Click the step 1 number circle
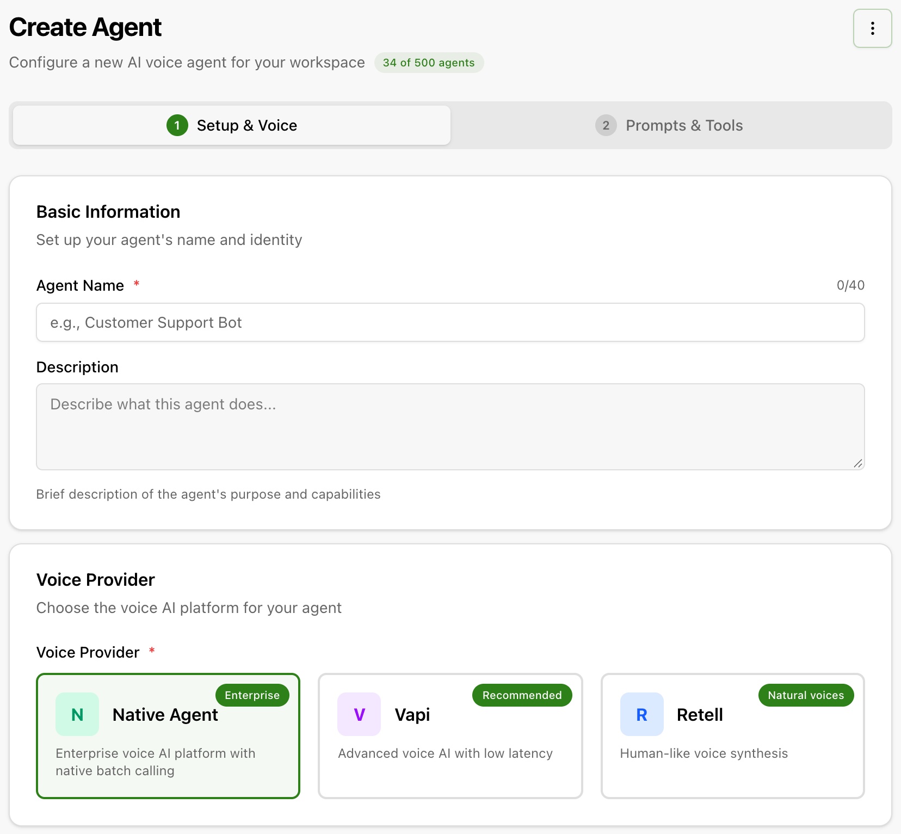Image resolution: width=901 pixels, height=834 pixels. coord(177,125)
